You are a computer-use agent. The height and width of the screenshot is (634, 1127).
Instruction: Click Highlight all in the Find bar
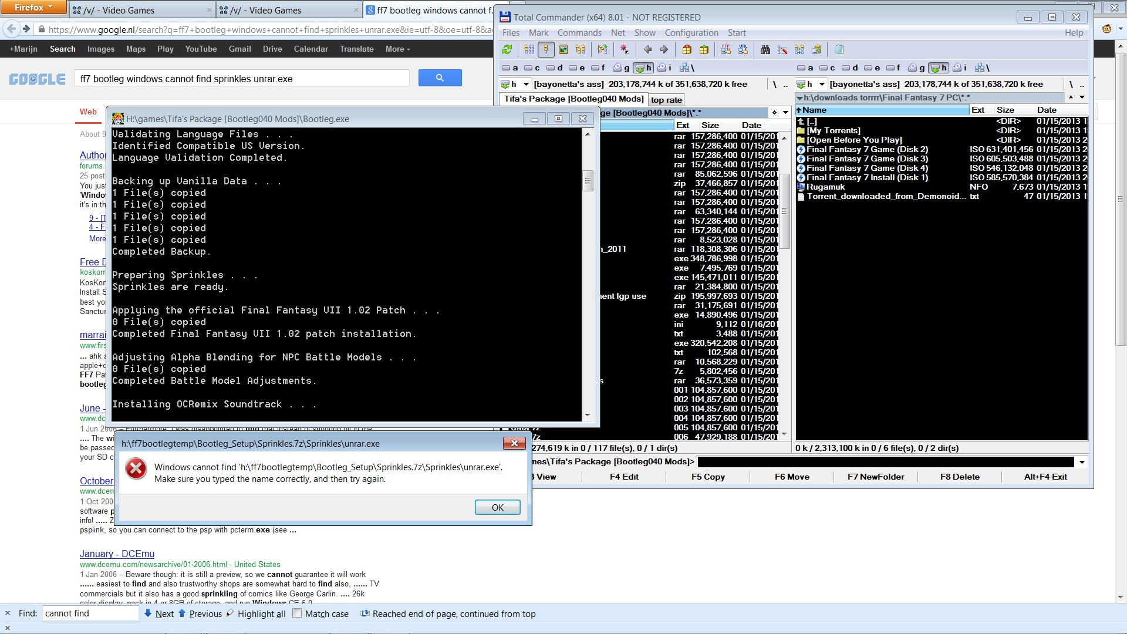point(255,613)
